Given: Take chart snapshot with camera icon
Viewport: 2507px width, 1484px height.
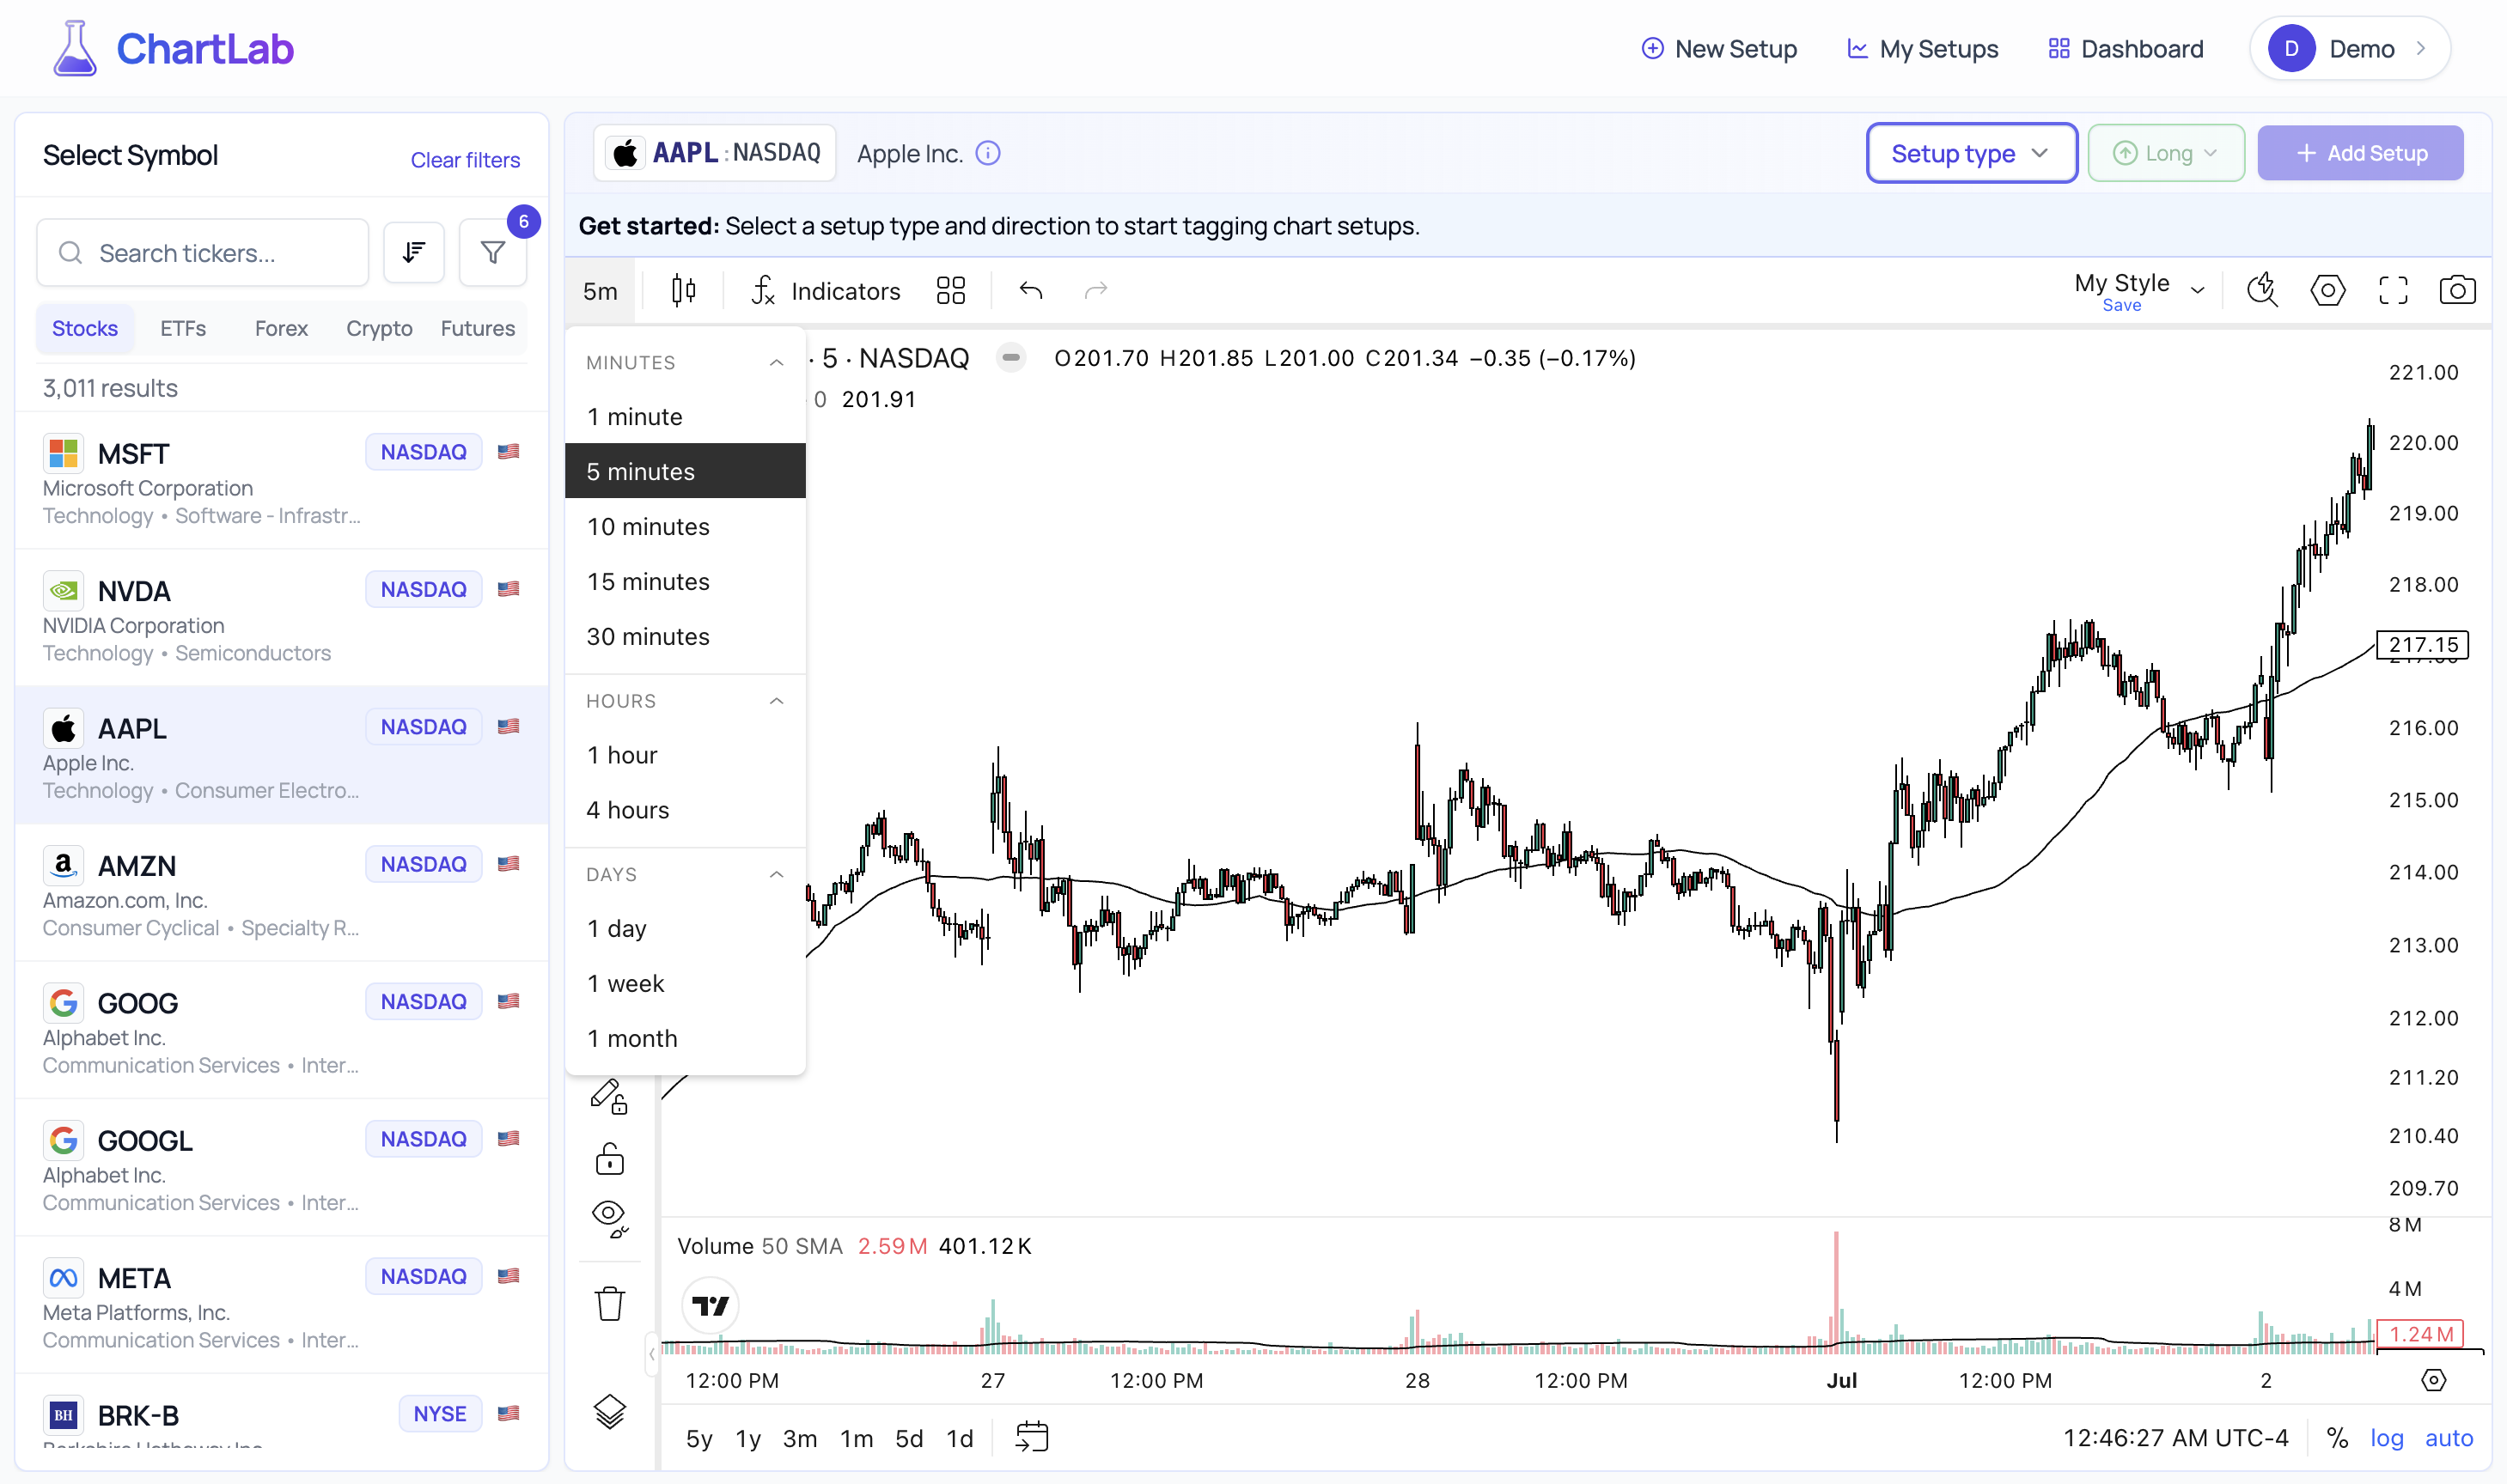Looking at the screenshot, I should (2457, 291).
